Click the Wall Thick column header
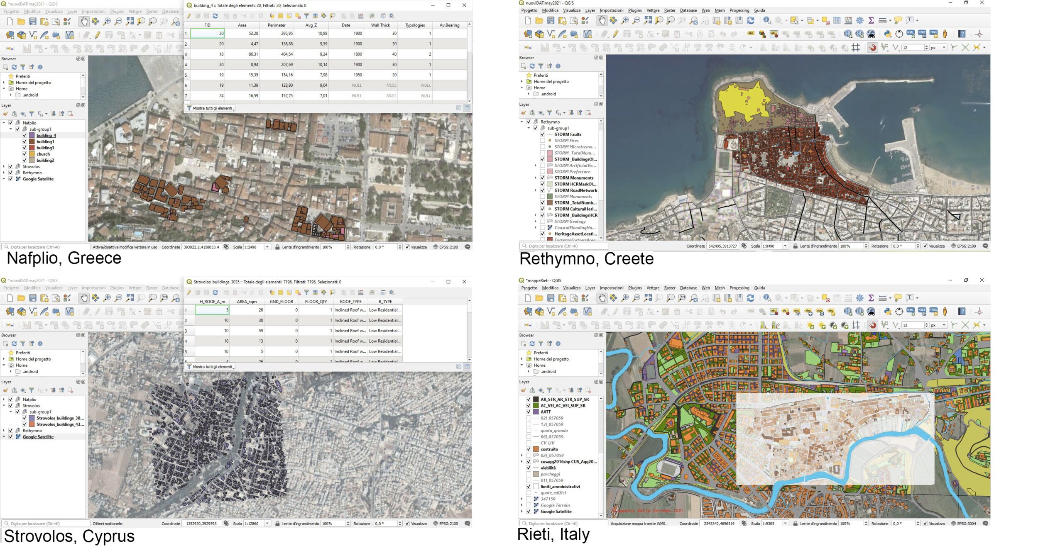1038x553 pixels. tap(380, 25)
